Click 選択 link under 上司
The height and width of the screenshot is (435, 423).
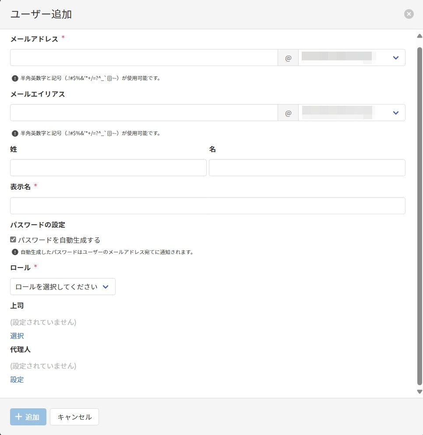tap(17, 336)
